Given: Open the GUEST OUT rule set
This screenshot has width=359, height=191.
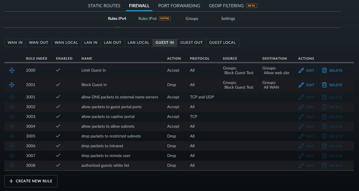Looking at the screenshot, I should (x=191, y=43).
